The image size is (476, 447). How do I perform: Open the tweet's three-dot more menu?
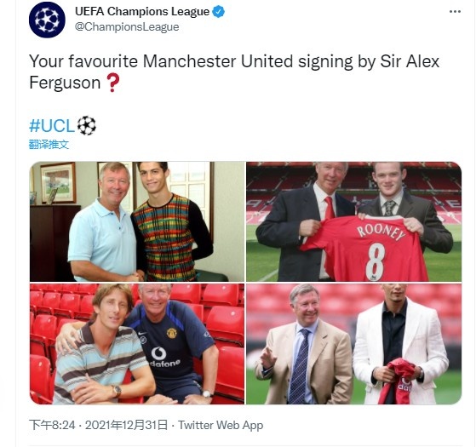click(x=455, y=12)
